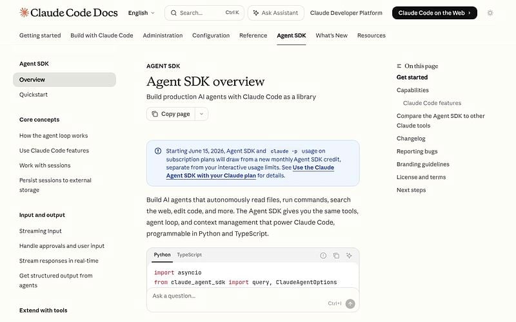This screenshot has width=516, height=322.
Task: Open Stream responses in real-time page
Action: 59,261
